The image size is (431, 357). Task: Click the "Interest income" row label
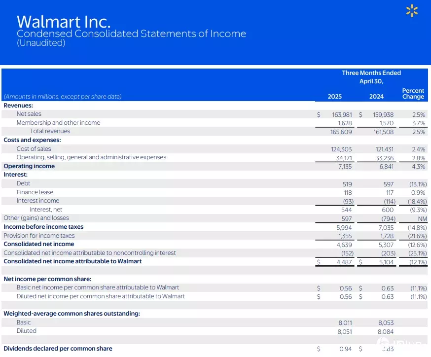38,201
